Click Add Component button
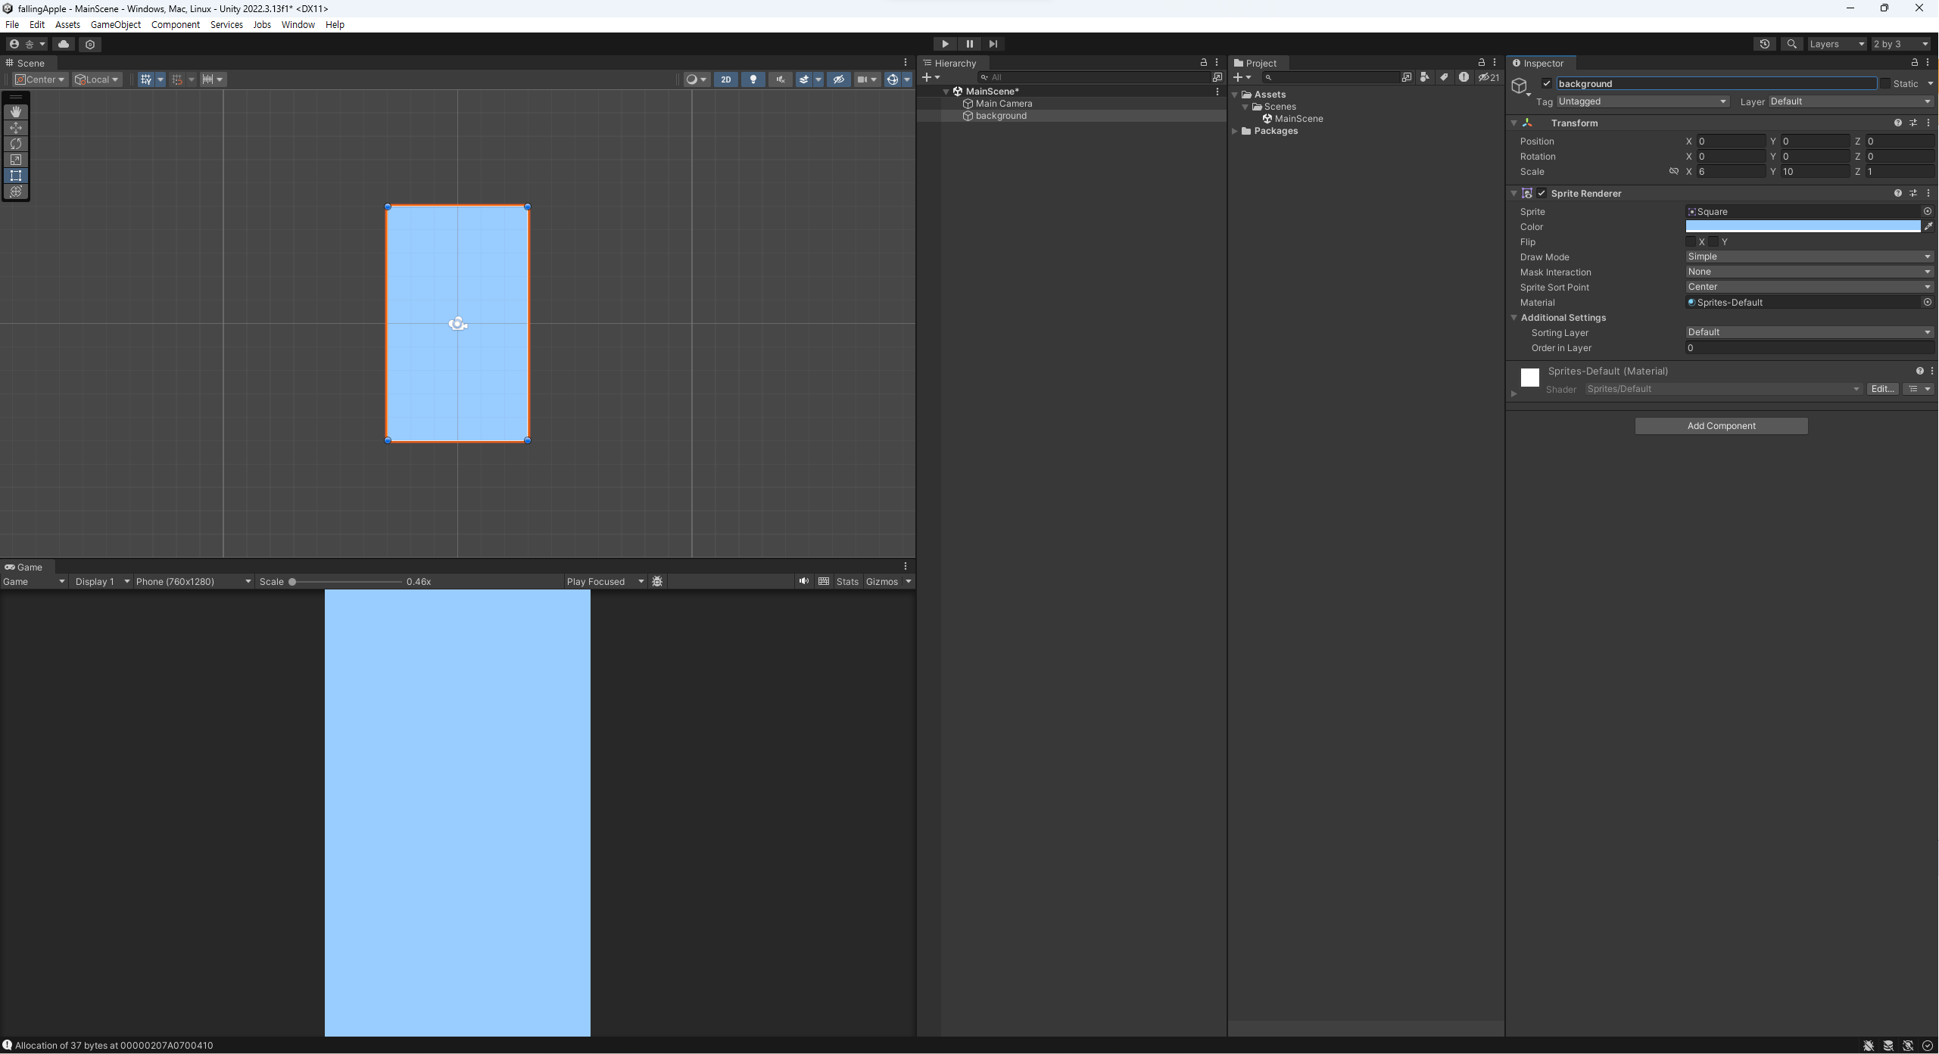 tap(1721, 424)
